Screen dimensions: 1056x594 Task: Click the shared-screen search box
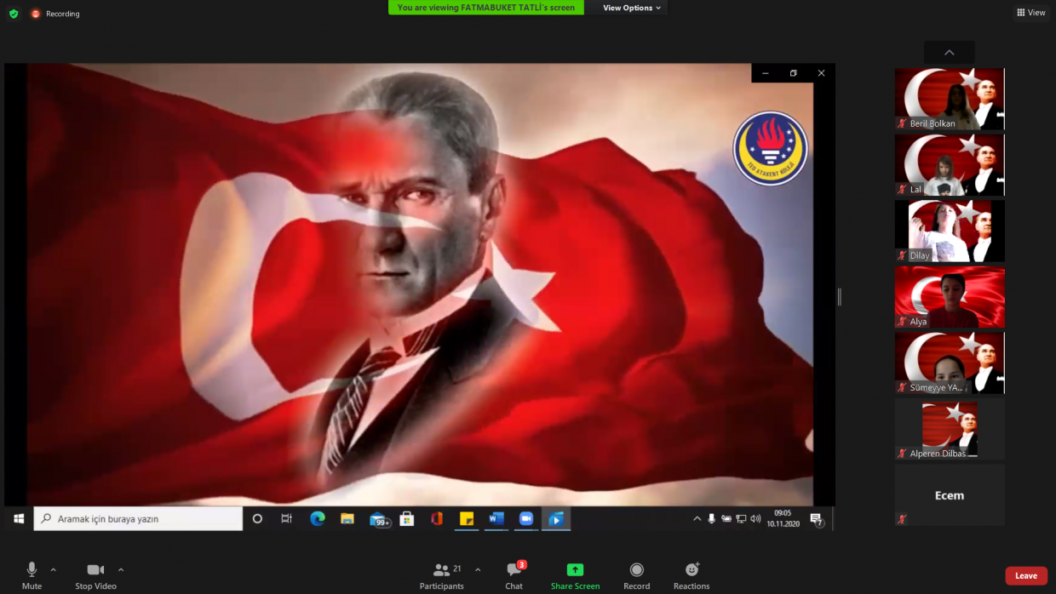[138, 518]
